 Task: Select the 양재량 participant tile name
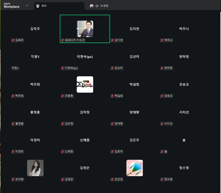pyautogui.click(x=134, y=112)
